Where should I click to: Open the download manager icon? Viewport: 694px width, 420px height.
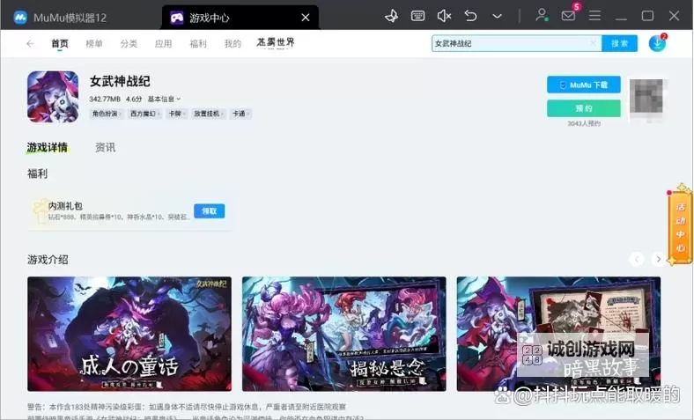point(657,43)
